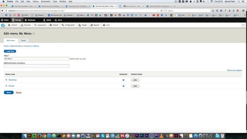247x139 pixels.
Task: Open the URL bar history dropdown arrow
Action: pyautogui.click(x=157, y=11)
